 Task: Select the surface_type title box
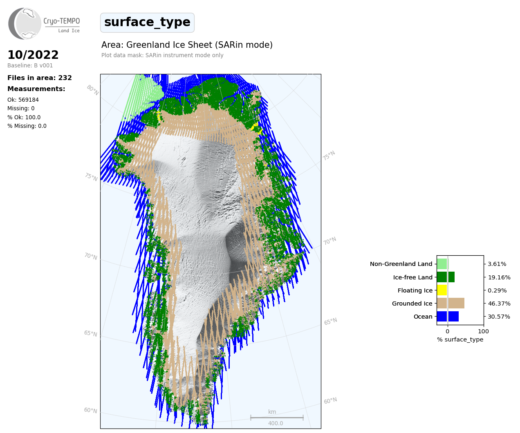tap(147, 22)
